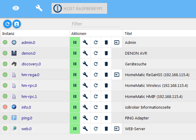Pause the info.0 instance
Viewport: 196px width, 140px height.
click(x=75, y=107)
